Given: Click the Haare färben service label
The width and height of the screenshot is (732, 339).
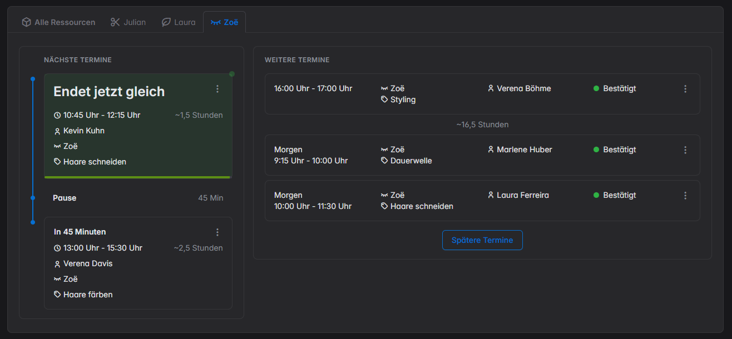Looking at the screenshot, I should (x=88, y=295).
